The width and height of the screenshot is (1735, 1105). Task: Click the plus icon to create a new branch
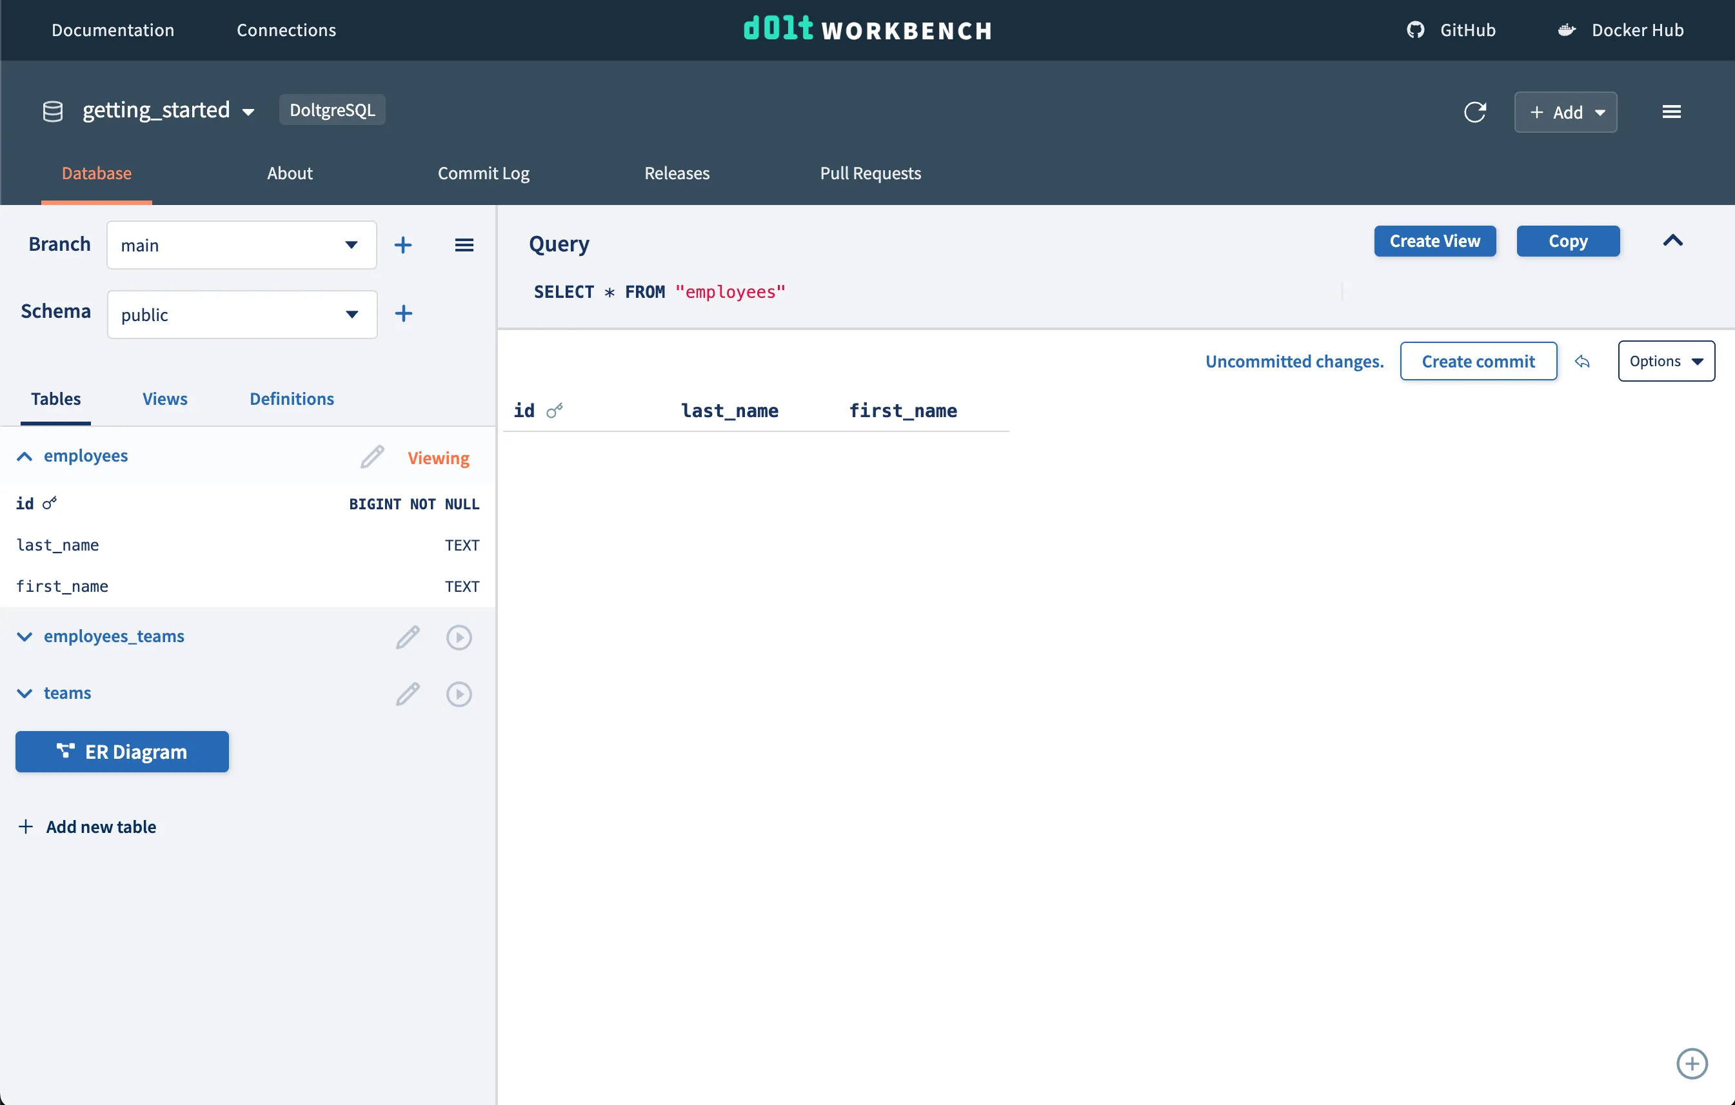pyautogui.click(x=404, y=245)
